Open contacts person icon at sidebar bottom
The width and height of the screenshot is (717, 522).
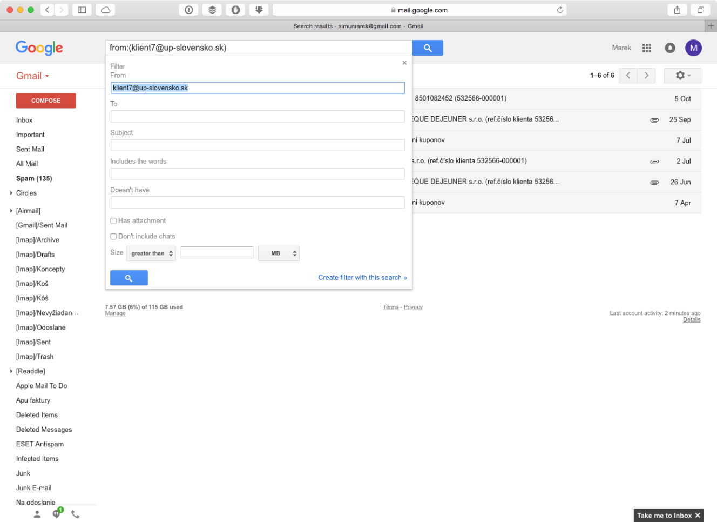(x=37, y=514)
